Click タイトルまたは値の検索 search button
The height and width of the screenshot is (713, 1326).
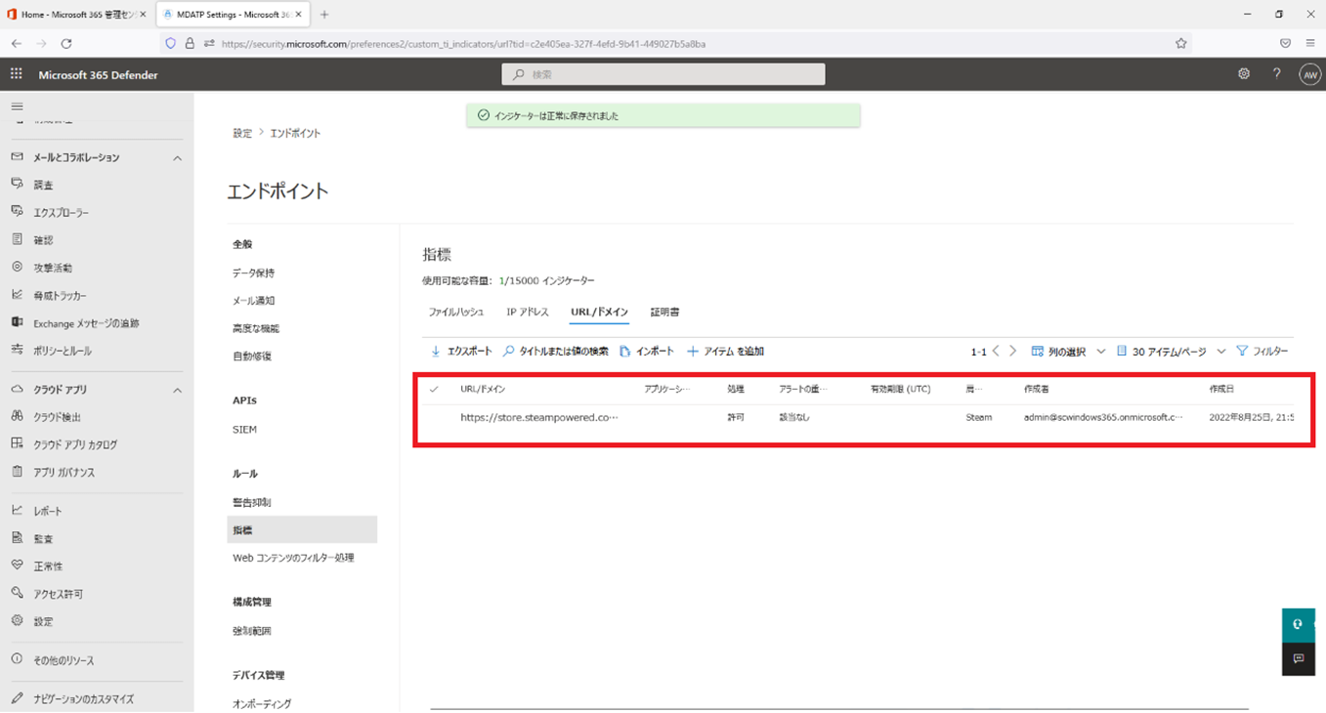point(556,352)
